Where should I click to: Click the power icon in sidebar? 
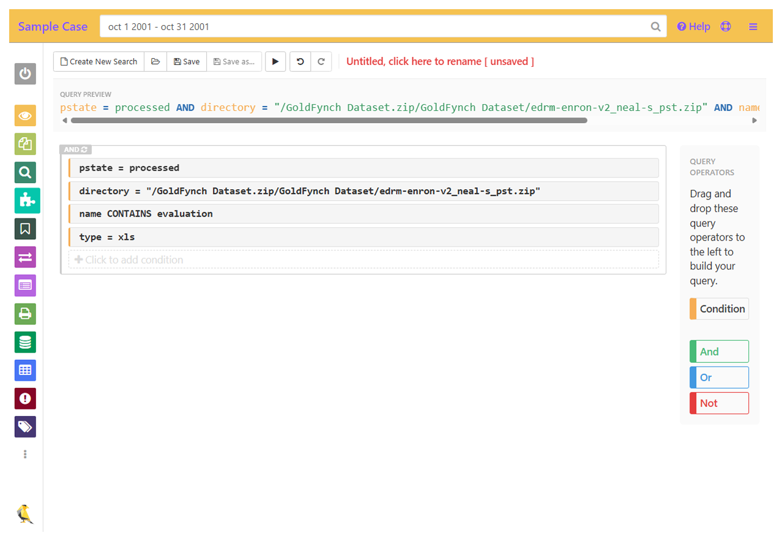pos(25,74)
